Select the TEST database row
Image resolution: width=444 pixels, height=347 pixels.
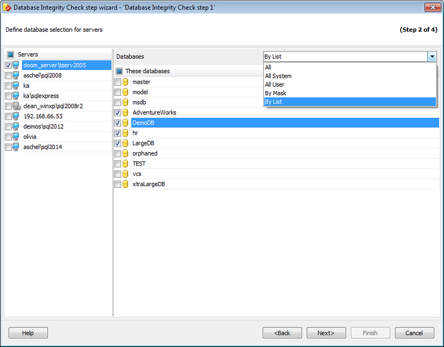pos(285,163)
